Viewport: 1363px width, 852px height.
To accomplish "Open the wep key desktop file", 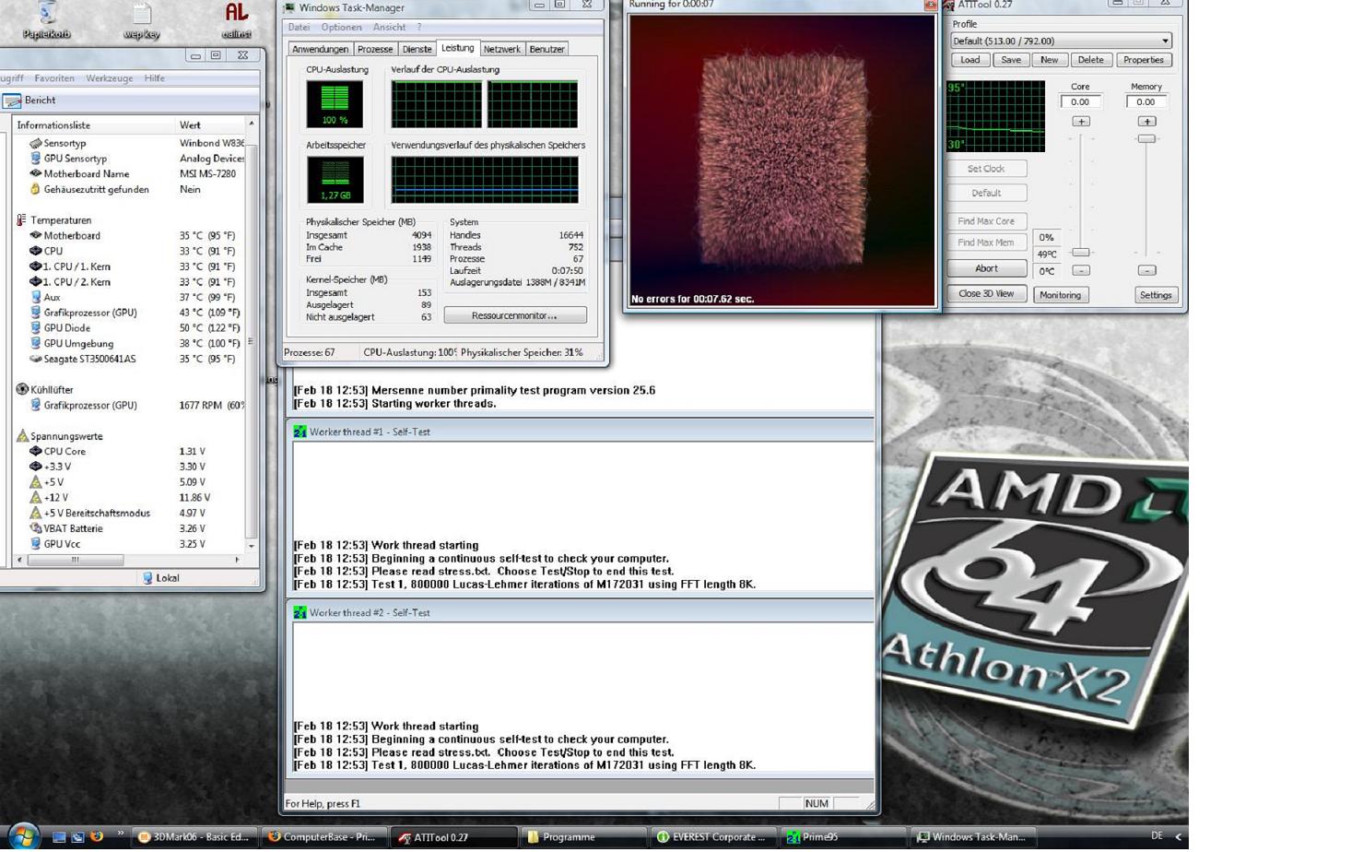I will tap(141, 18).
